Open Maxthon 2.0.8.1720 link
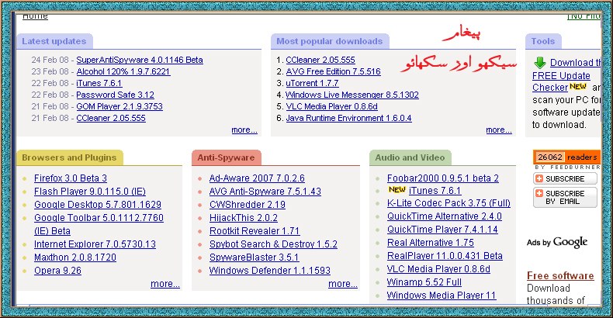 coord(75,258)
